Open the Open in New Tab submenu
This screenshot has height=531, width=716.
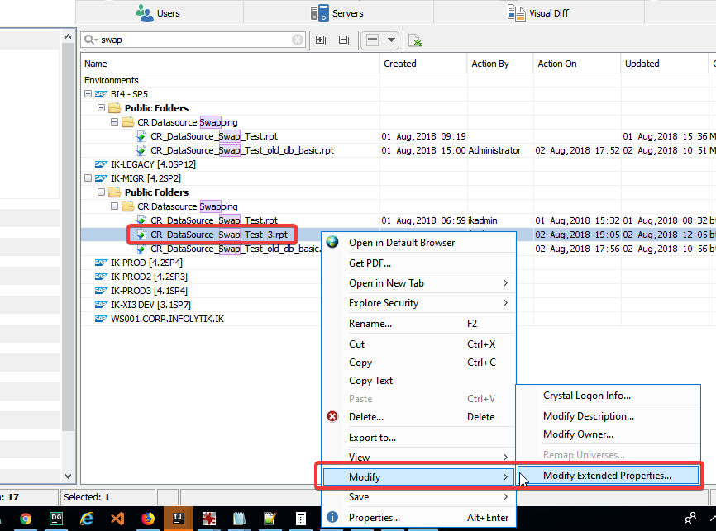pyautogui.click(x=418, y=283)
